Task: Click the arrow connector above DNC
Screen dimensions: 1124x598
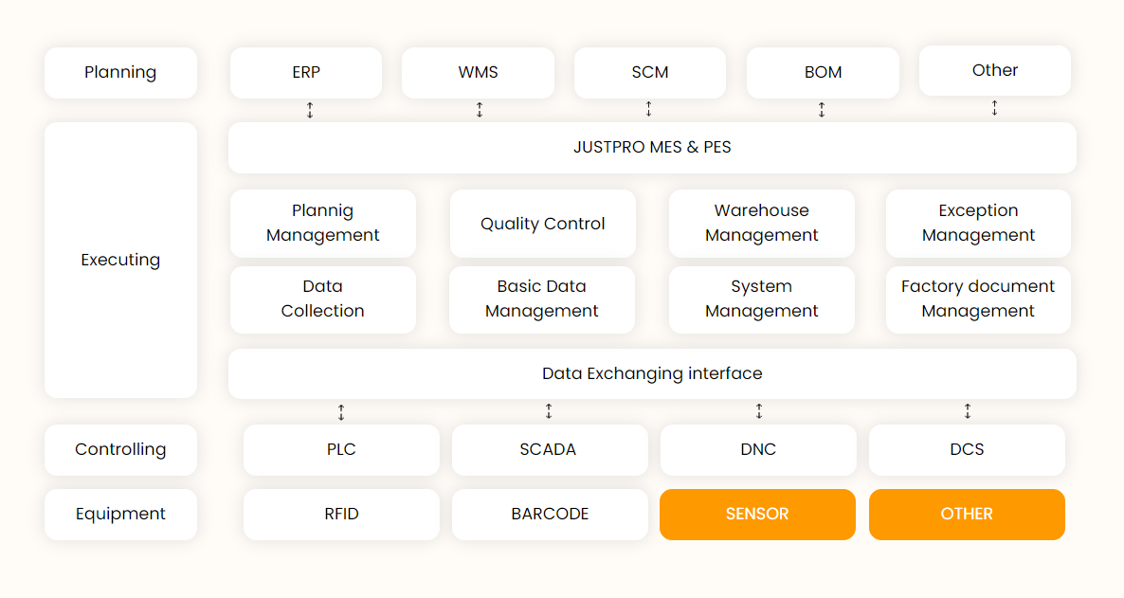Action: coord(759,411)
